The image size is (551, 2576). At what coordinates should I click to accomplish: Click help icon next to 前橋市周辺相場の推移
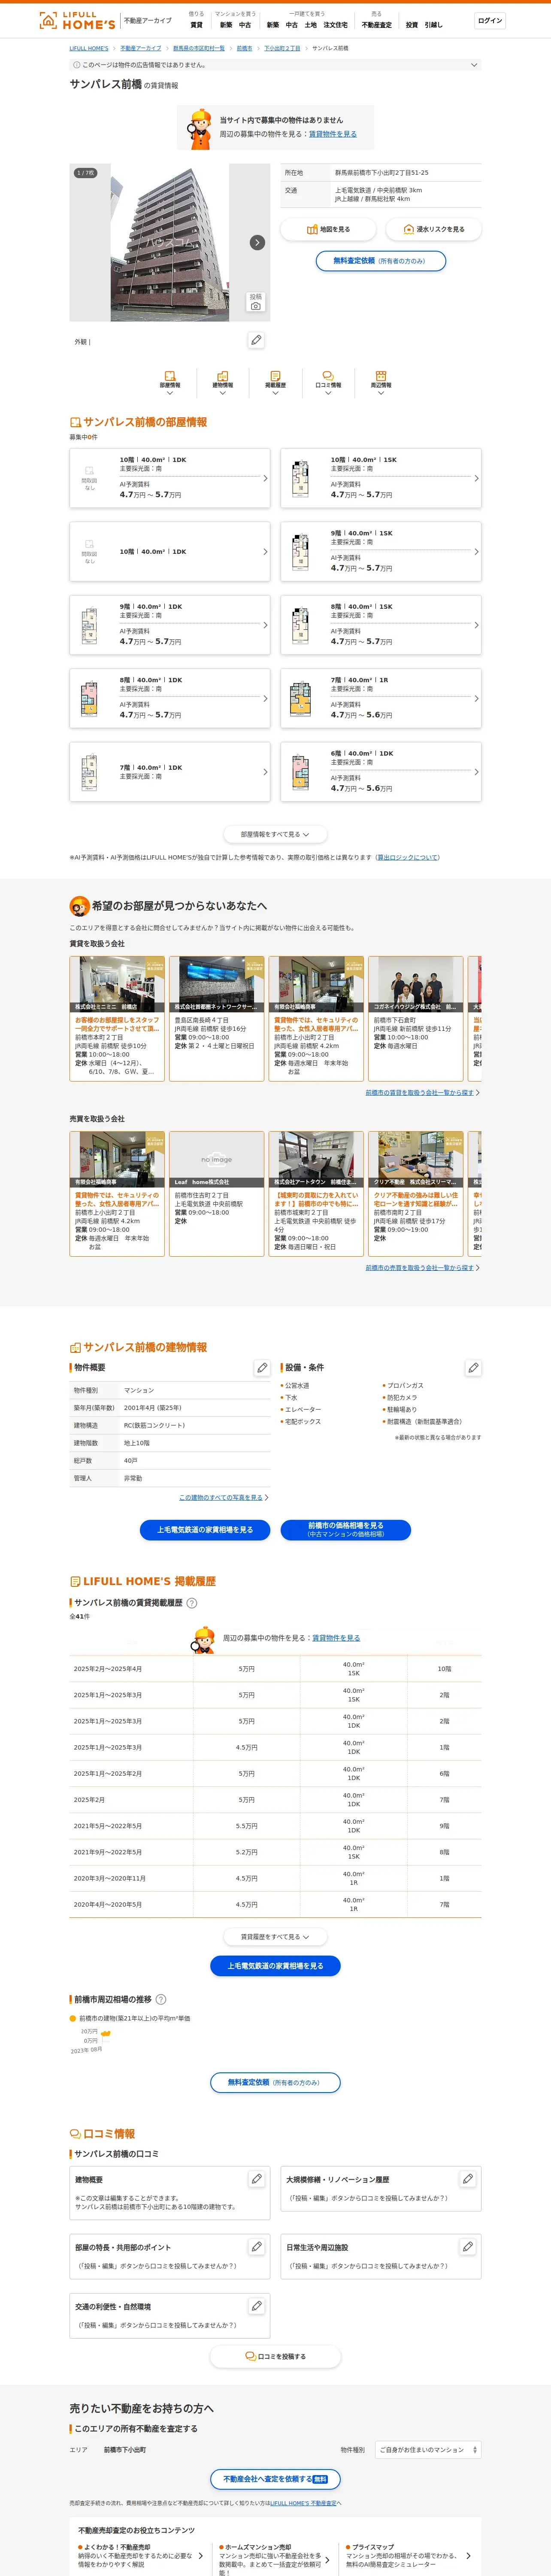161,2000
